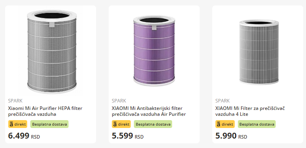Open the Xiaomi Mi Air Purifier HEPA filter title

[45, 111]
